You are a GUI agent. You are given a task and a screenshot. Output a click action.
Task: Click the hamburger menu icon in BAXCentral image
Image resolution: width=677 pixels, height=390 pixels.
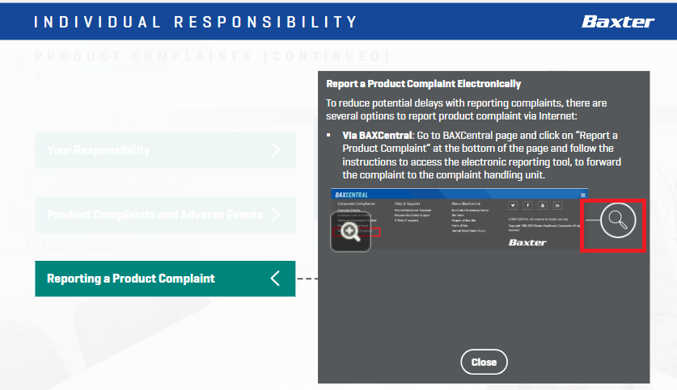click(583, 195)
